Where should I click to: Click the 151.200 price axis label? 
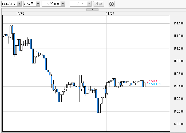coord(179,36)
